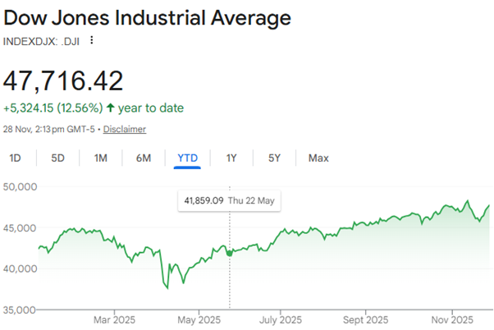Show the 1M chart view
The width and height of the screenshot is (494, 330).
pos(100,158)
